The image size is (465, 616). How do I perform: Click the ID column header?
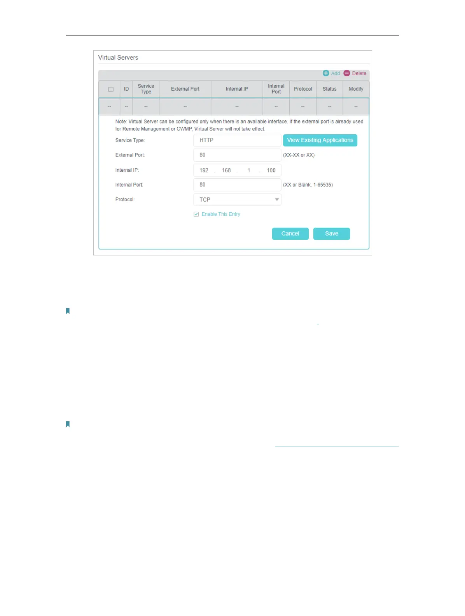[126, 89]
